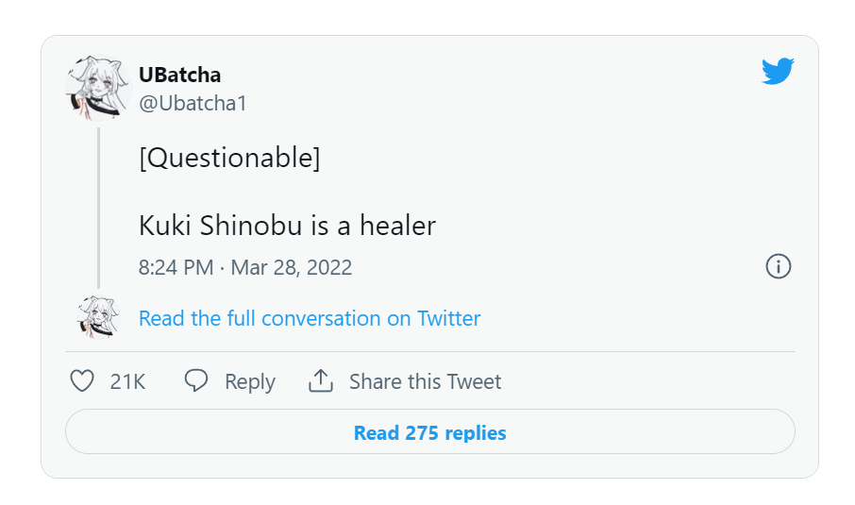This screenshot has width=855, height=505.
Task: Open UBatcha's large profile avatar
Action: point(96,87)
